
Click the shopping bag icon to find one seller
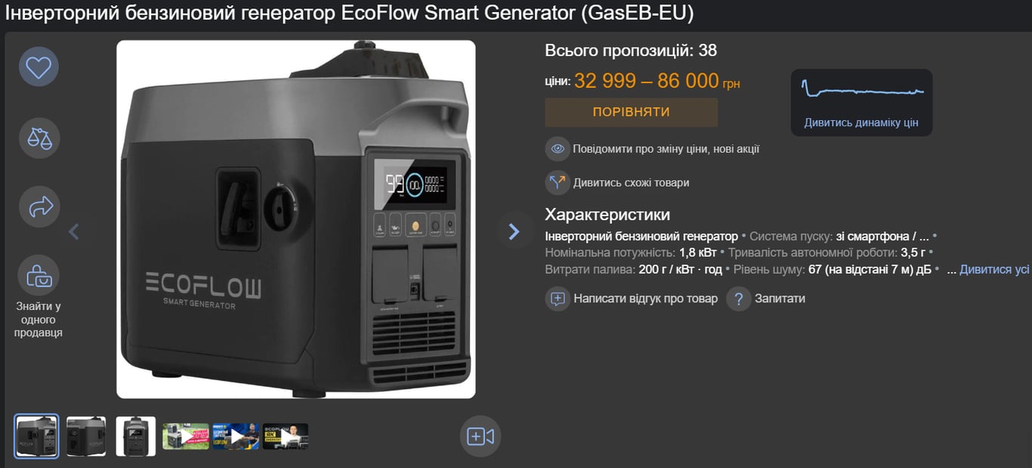click(x=39, y=276)
